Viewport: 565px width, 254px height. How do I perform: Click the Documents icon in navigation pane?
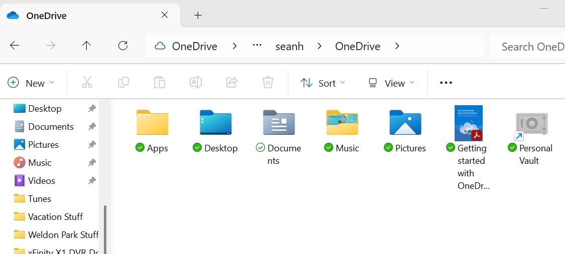click(x=20, y=126)
